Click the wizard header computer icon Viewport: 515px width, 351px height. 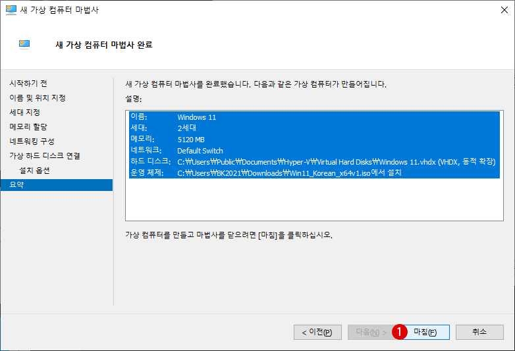pos(24,44)
